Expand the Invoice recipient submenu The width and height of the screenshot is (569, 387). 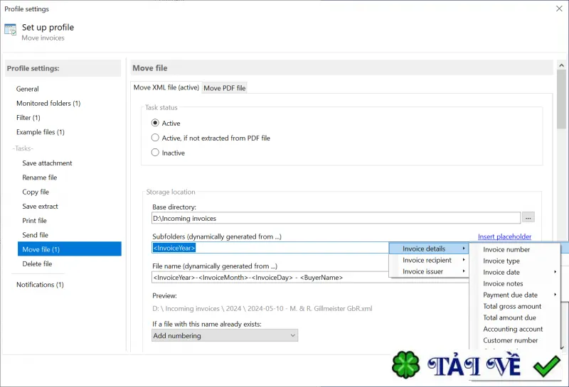click(x=429, y=260)
